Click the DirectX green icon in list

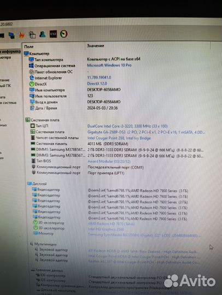32,84
